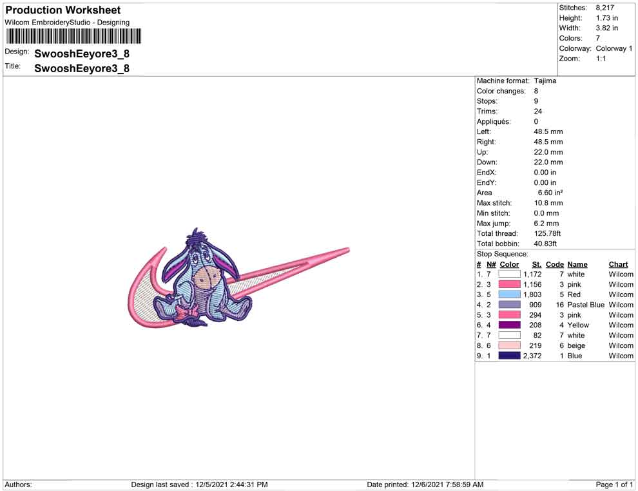Click the Chart column header

coord(618,264)
